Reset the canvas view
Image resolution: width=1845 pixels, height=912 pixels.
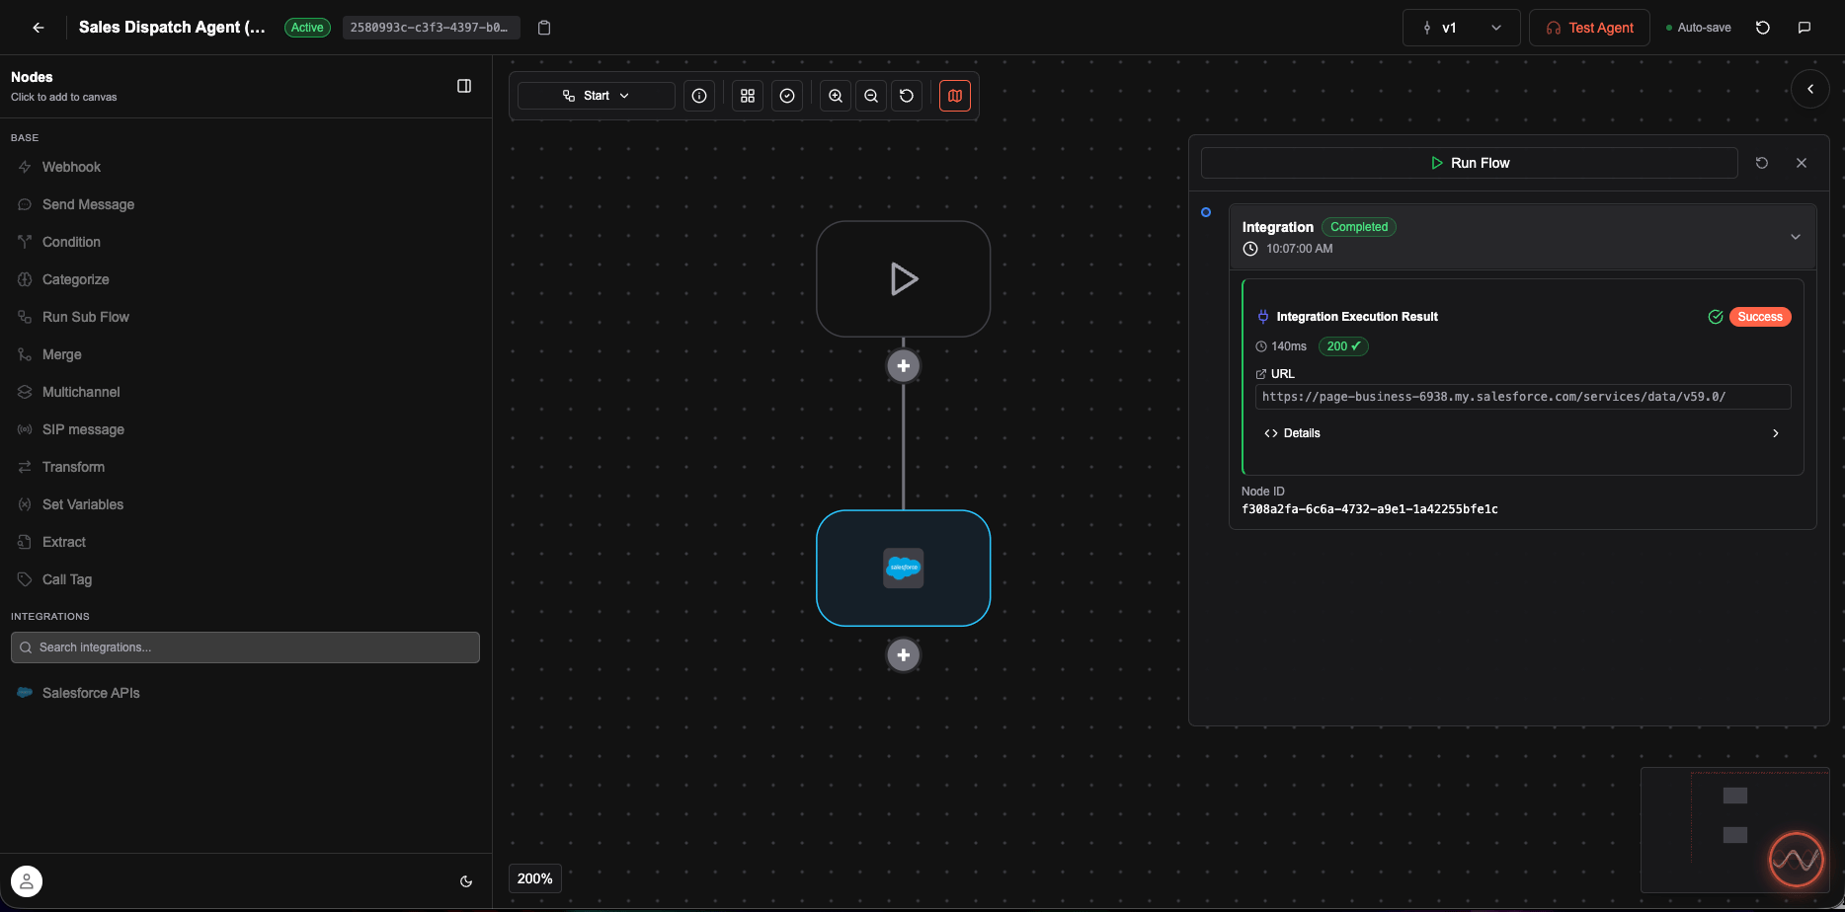907,96
